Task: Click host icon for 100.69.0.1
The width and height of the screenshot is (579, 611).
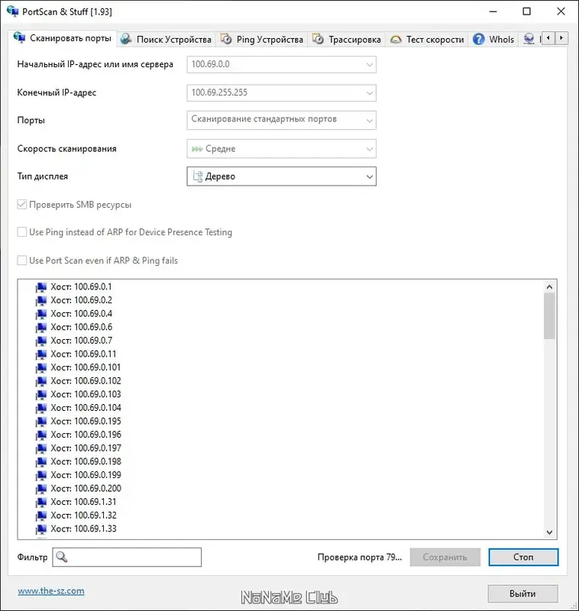Action: (41, 288)
